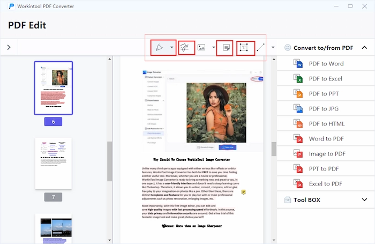Open the pen tool dropdown arrow
The height and width of the screenshot is (244, 375).
click(171, 47)
